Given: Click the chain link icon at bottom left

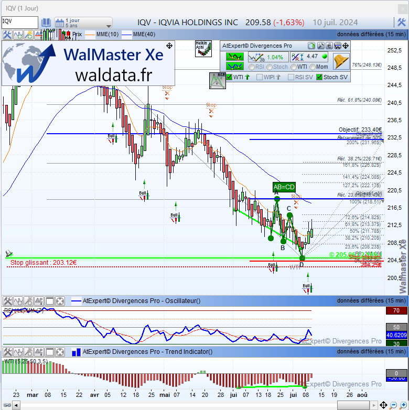Looking at the screenshot, I should click(7, 405).
